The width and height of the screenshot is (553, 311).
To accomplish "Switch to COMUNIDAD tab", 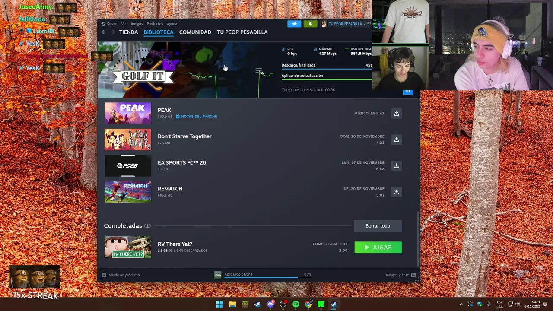I will 195,32.
